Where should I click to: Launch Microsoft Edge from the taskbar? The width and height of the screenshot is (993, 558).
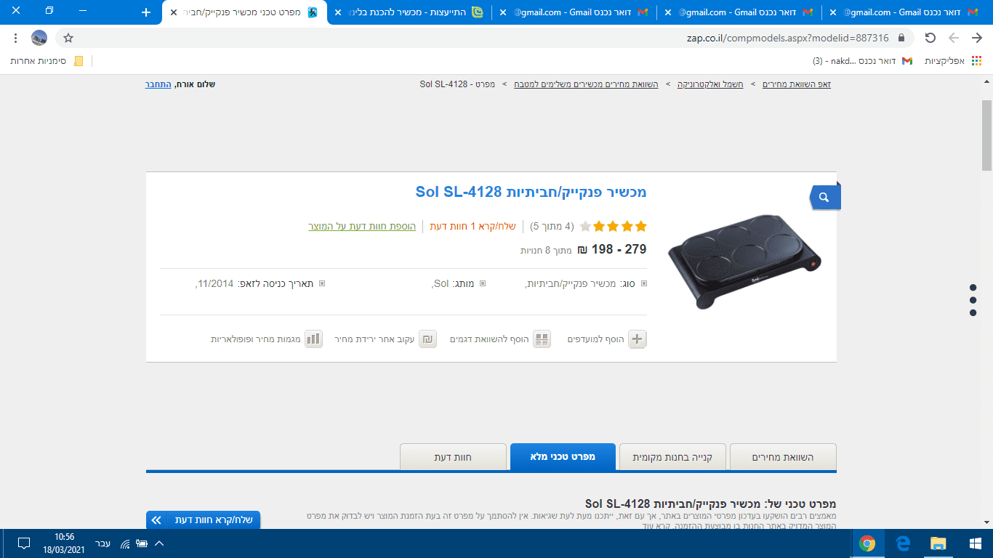coord(903,543)
